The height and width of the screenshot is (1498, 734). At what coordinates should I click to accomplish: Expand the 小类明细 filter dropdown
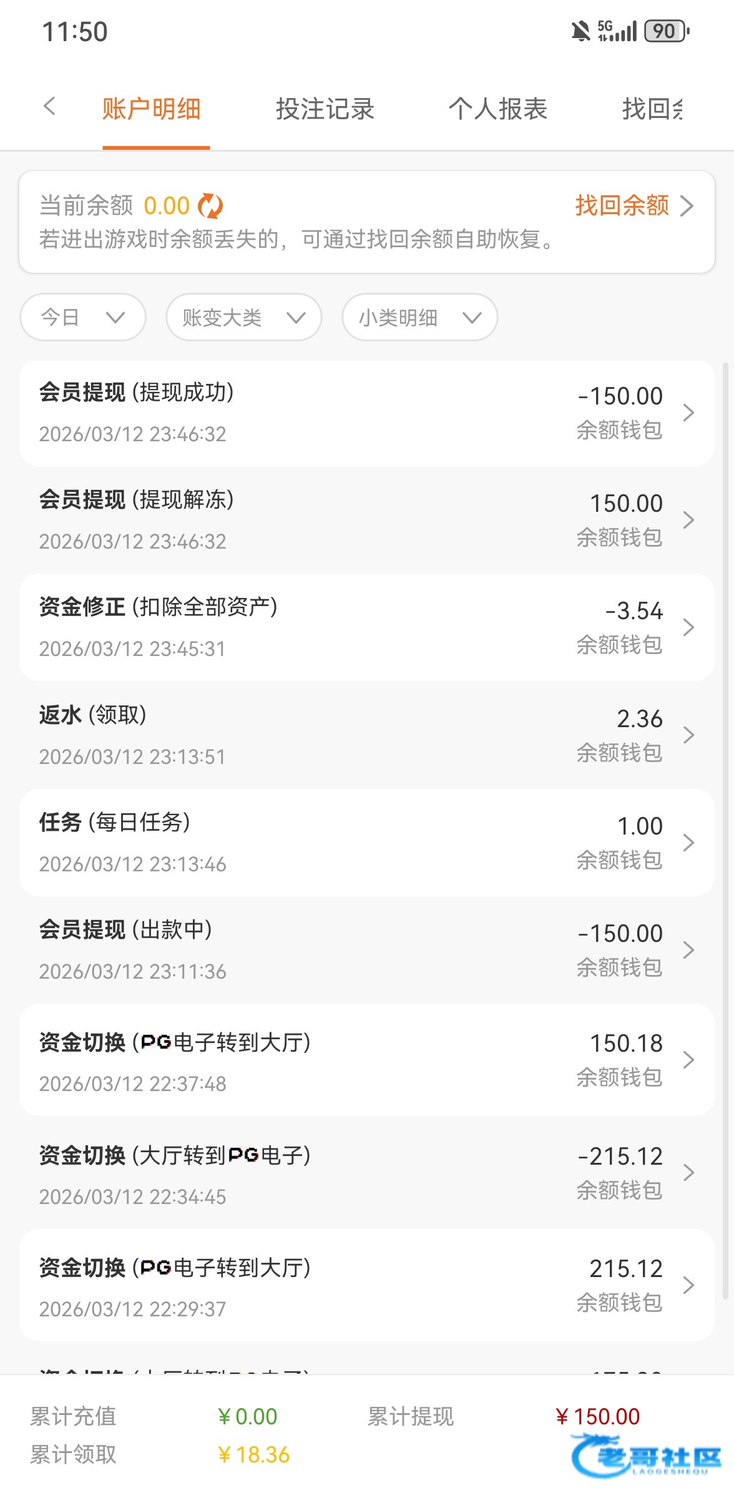coord(419,318)
